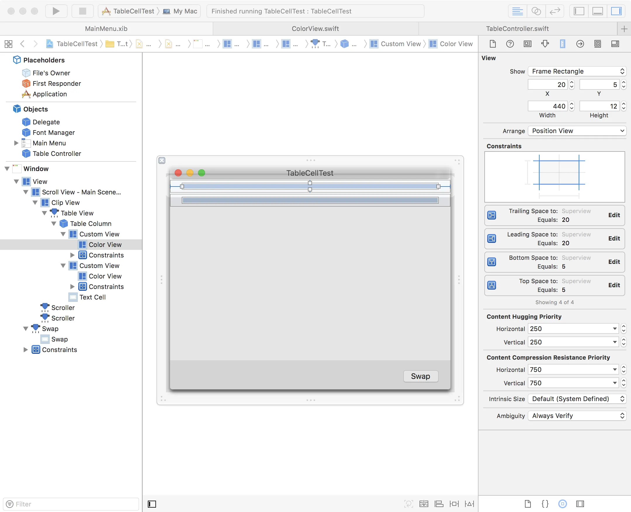Show the Object library icon

[562, 504]
